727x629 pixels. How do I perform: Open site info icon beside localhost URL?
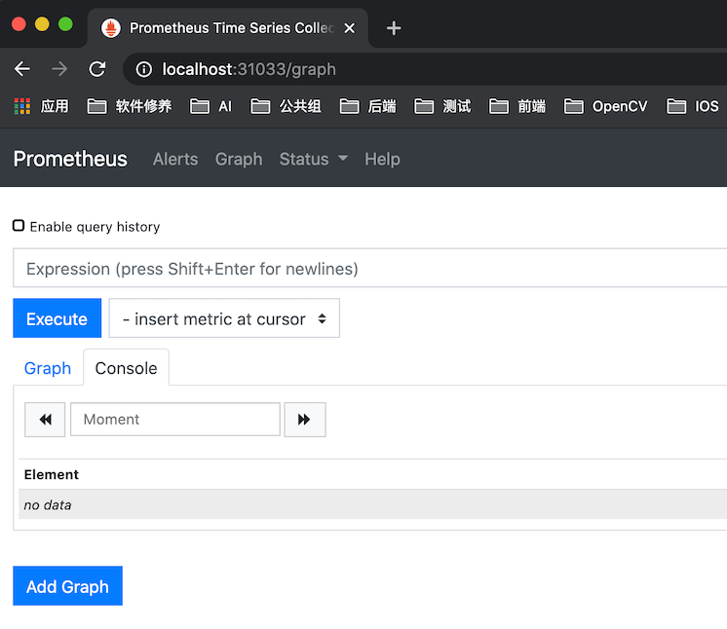pyautogui.click(x=143, y=69)
